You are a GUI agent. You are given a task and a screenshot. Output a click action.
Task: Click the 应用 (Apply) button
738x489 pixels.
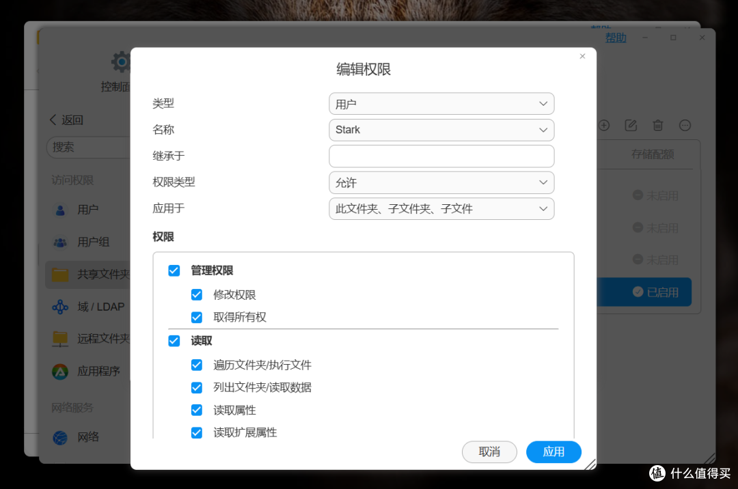click(x=553, y=451)
